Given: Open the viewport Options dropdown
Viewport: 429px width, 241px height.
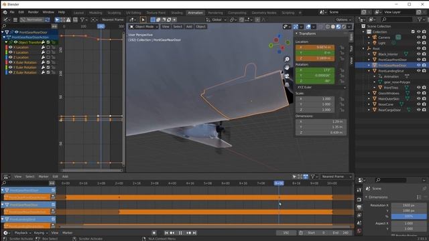Looking at the screenshot, I should 343,19.
